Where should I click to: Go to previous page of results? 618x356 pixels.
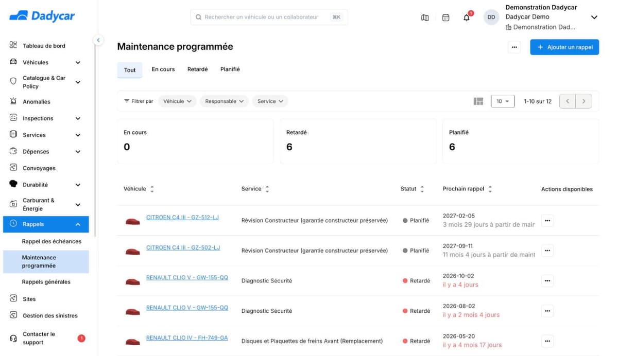pos(568,101)
